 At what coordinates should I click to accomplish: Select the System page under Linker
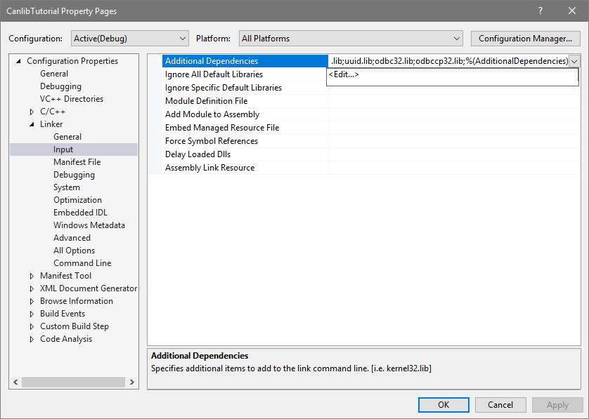[x=67, y=187]
